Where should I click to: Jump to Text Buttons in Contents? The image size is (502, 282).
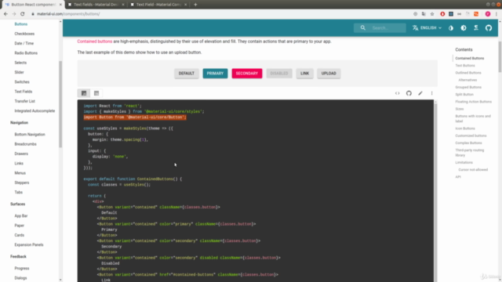(465, 66)
